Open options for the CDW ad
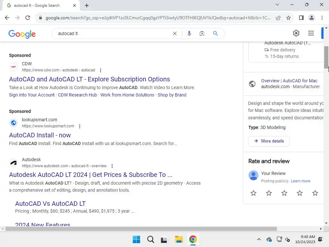Image resolution: width=329 pixels, height=247 pixels. (x=101, y=70)
